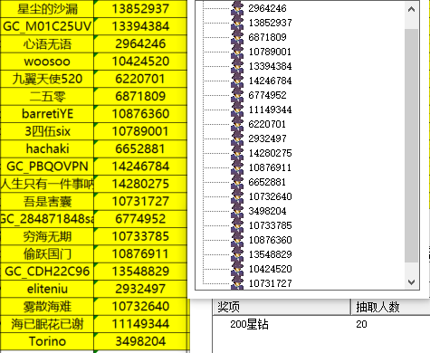Click spreadsheet ID cell 10424520
The image size is (430, 353).
click(140, 62)
